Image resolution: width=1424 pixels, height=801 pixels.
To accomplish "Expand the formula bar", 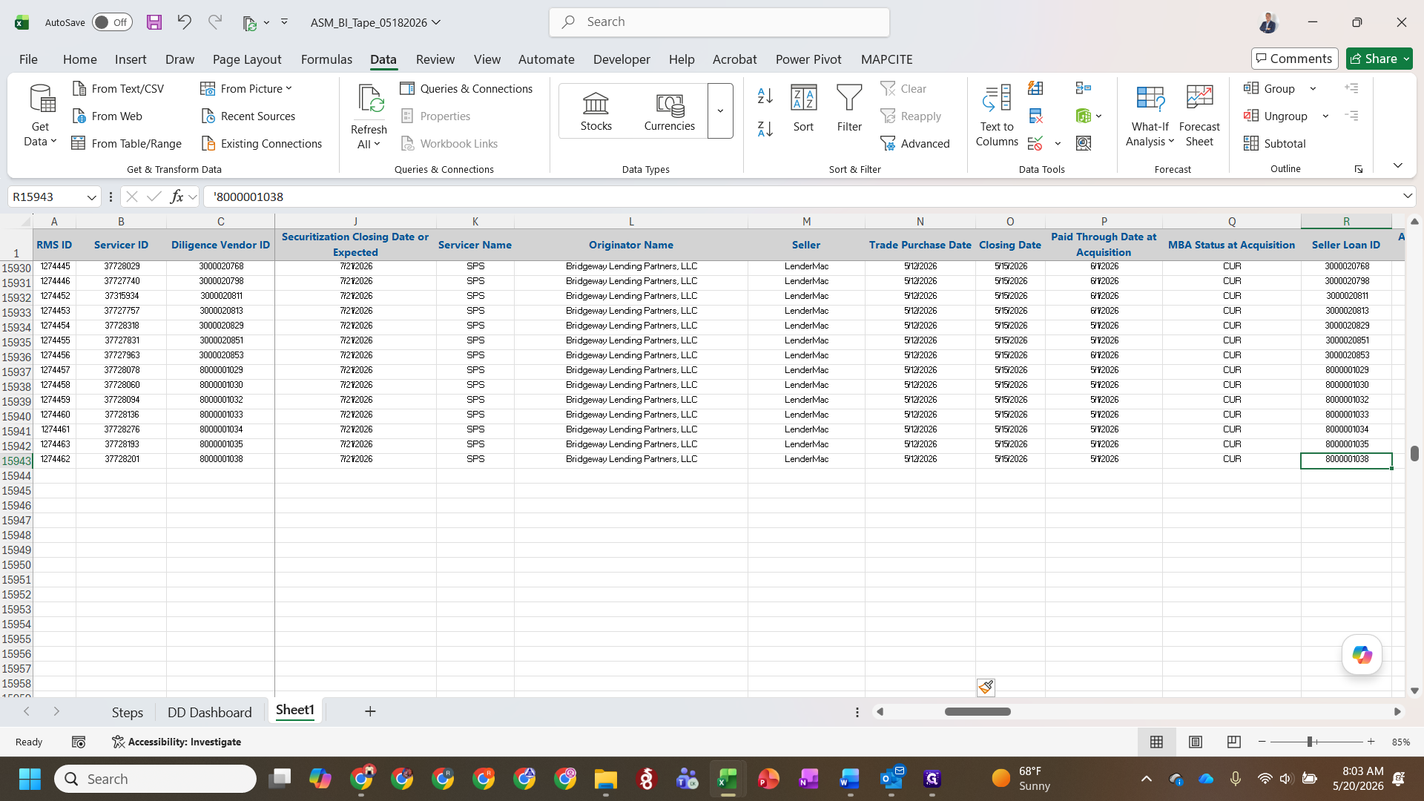I will [x=1407, y=196].
